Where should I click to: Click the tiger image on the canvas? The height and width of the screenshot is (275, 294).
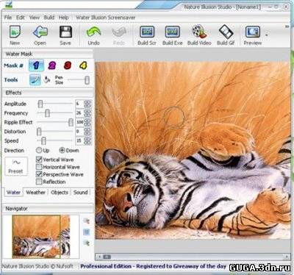[193, 151]
